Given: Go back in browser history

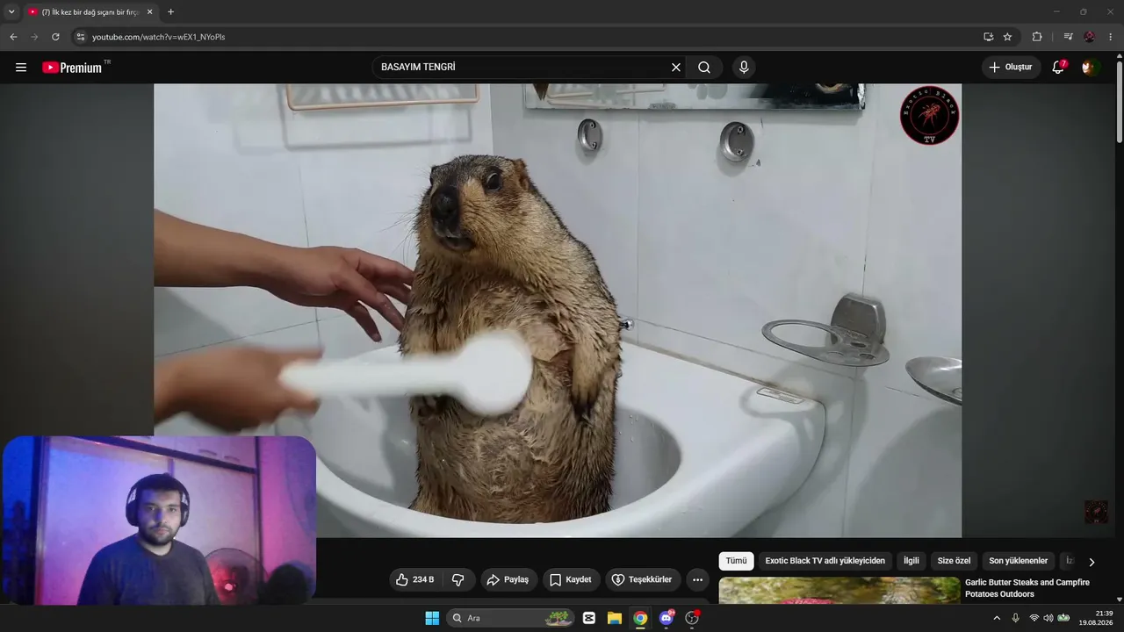Looking at the screenshot, I should (x=13, y=37).
